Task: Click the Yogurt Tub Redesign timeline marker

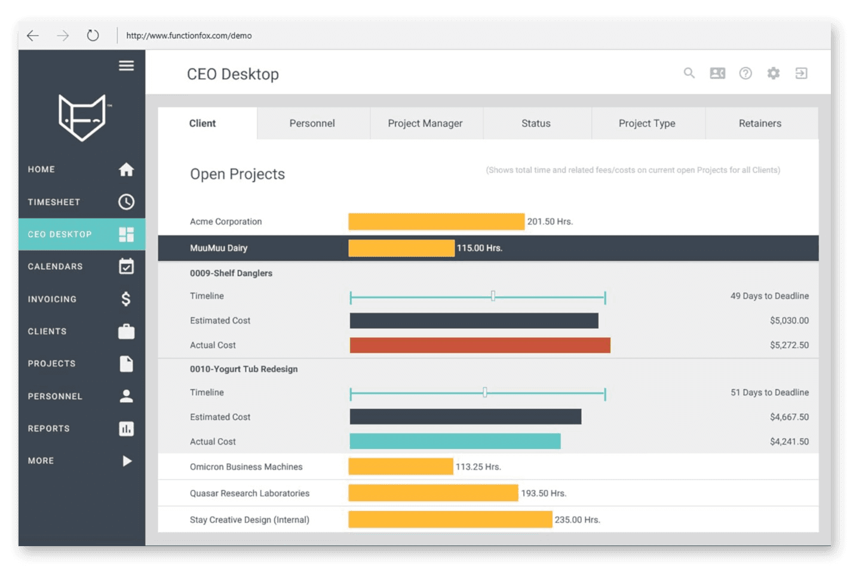Action: [x=485, y=393]
